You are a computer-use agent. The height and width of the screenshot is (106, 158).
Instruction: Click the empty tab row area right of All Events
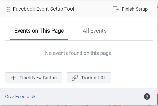[x=131, y=31]
